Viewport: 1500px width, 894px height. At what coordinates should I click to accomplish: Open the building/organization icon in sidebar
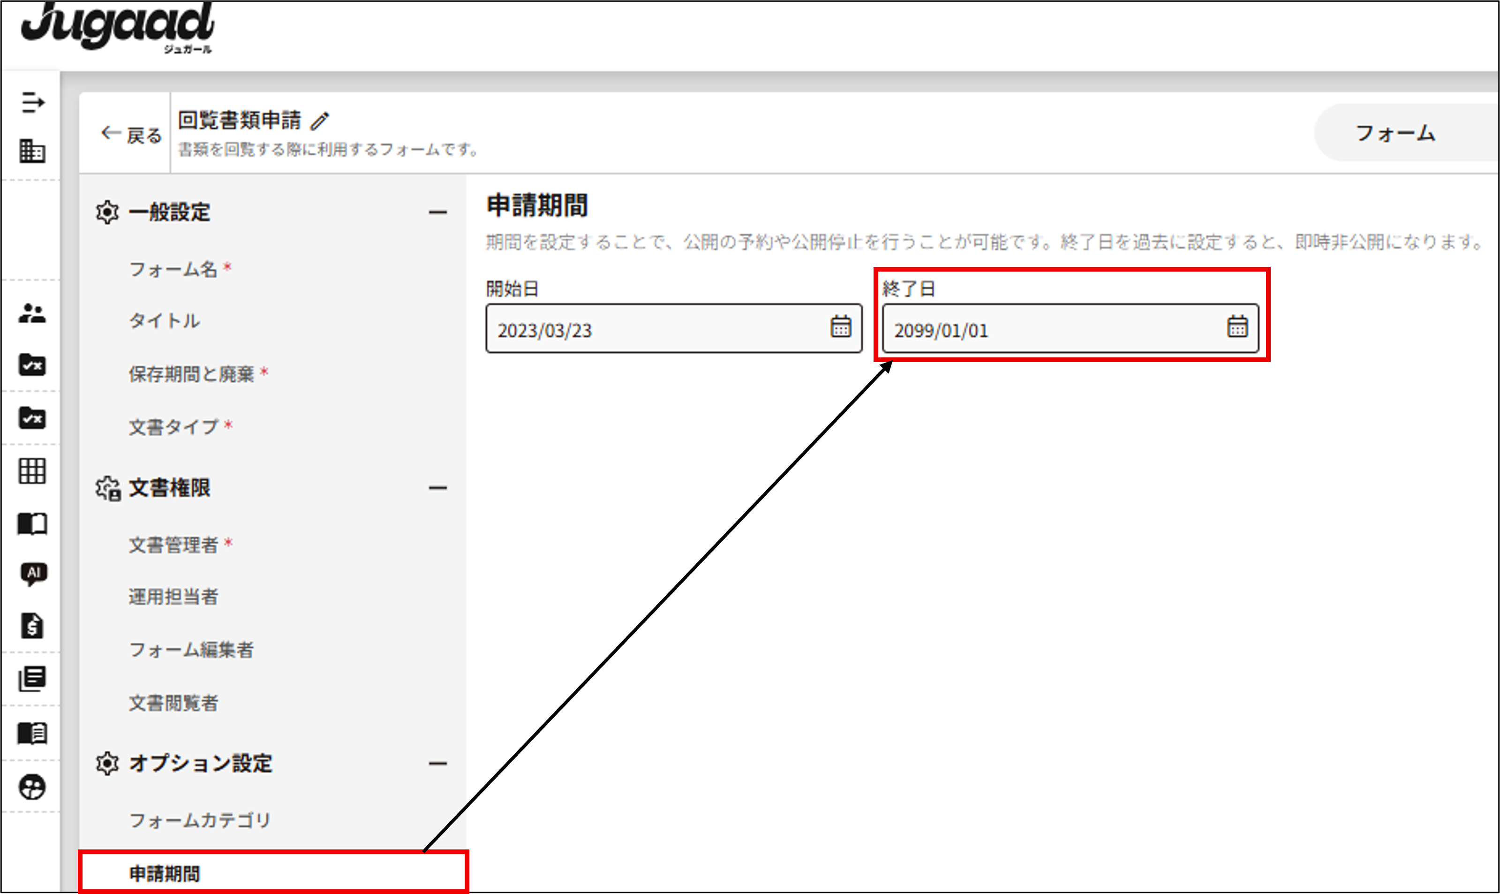(32, 151)
